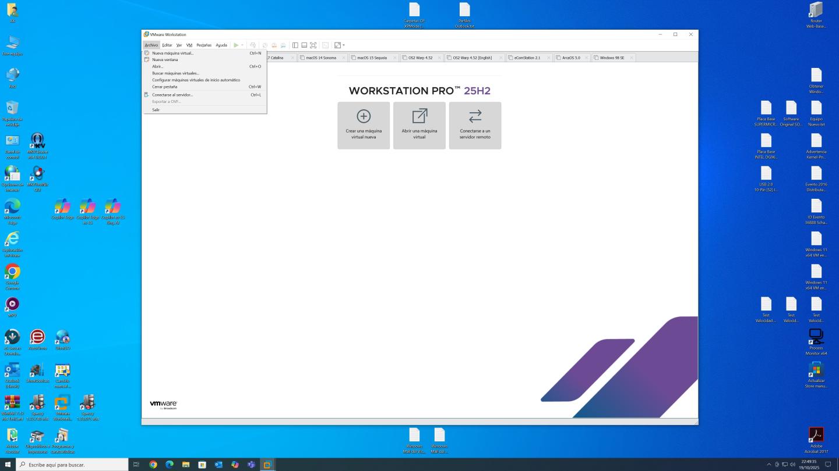This screenshot has height=471, width=839.
Task: Expand the stretch view dropdown arrow
Action: click(344, 45)
